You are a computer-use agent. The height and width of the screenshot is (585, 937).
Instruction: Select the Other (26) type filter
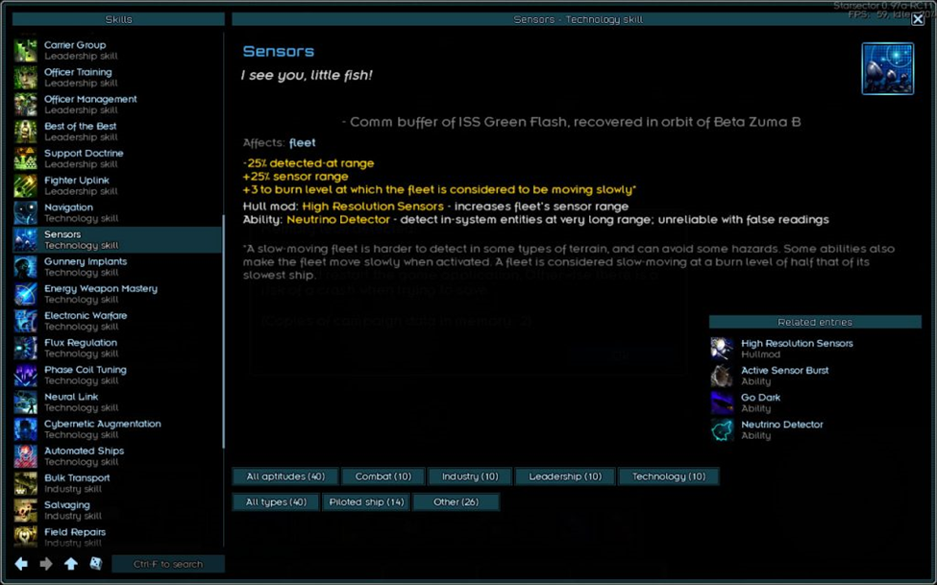click(456, 501)
